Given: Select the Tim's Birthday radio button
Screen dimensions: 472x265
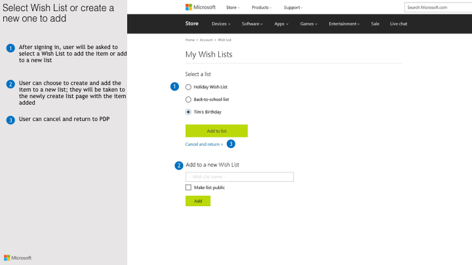Looking at the screenshot, I should coord(188,112).
